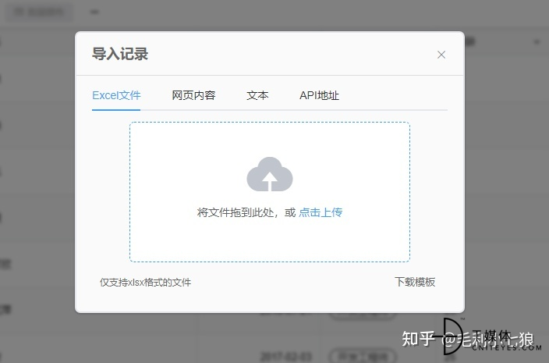The image size is (549, 363).
Task: Download the template via 下载模板
Action: pyautogui.click(x=415, y=282)
